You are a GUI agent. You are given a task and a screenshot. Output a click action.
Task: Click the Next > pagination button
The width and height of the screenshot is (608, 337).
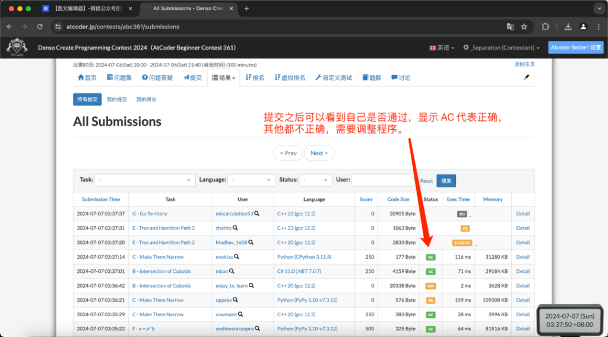[x=319, y=153]
